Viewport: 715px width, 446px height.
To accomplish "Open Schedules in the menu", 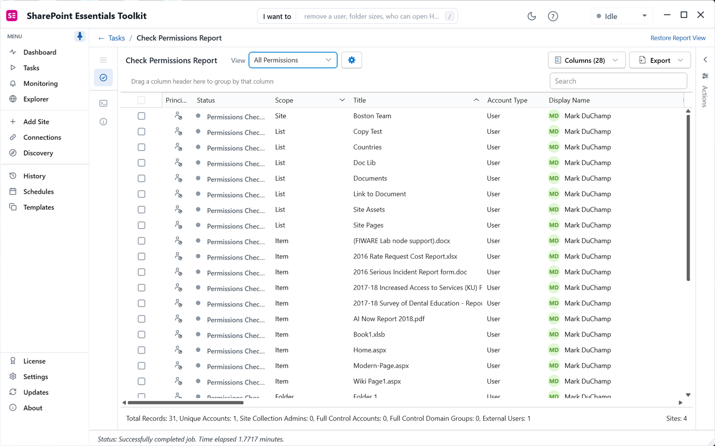I will coord(38,192).
